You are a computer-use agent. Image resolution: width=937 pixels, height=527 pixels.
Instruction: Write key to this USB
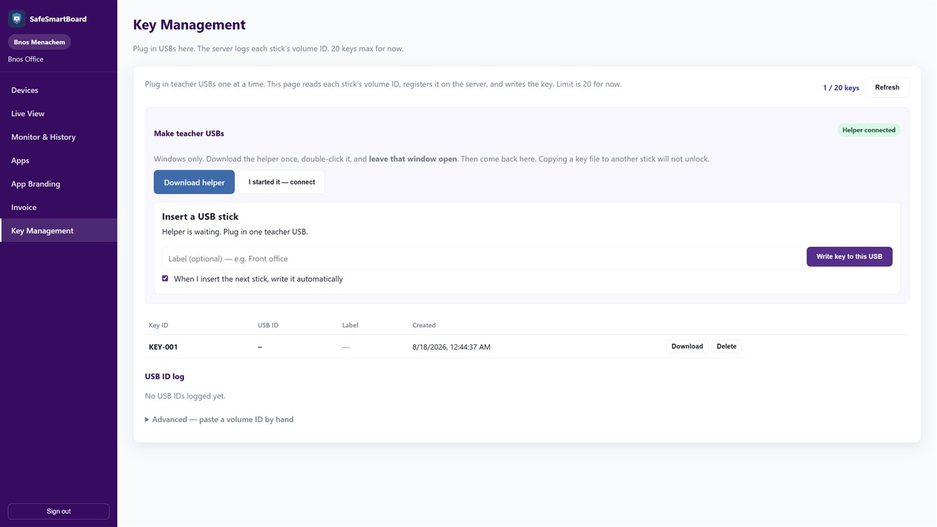pyautogui.click(x=849, y=257)
